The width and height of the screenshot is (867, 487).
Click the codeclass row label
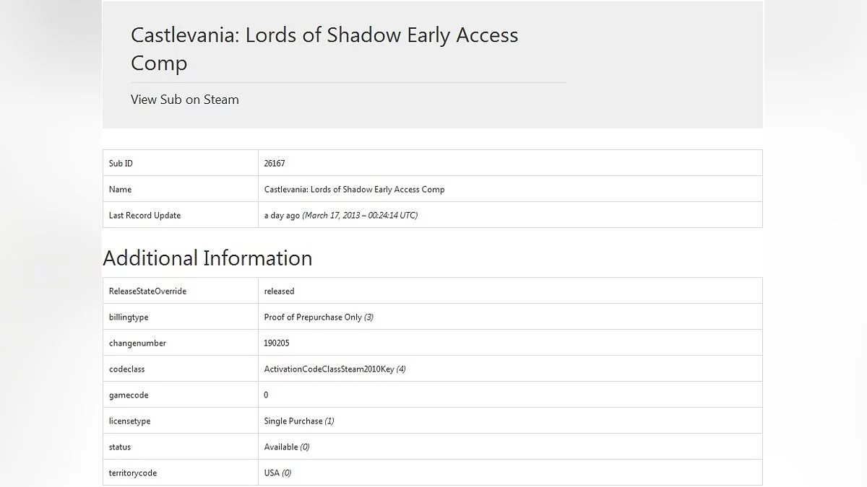126,369
